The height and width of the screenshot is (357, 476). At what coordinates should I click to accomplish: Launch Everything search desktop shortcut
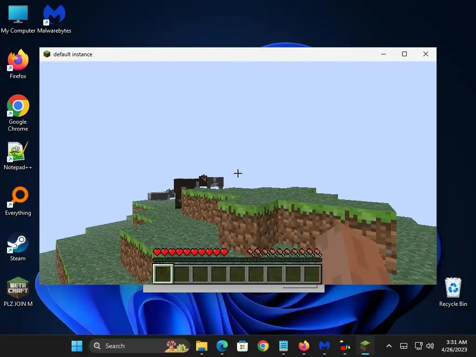click(x=18, y=201)
